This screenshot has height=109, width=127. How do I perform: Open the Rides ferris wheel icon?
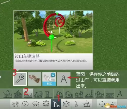[x=46, y=104]
